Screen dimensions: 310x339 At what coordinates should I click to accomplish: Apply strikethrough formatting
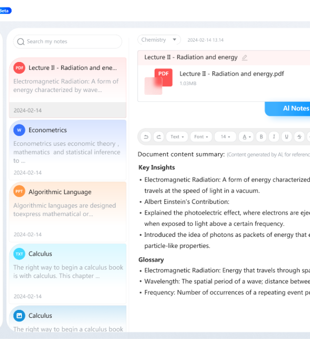tap(300, 137)
